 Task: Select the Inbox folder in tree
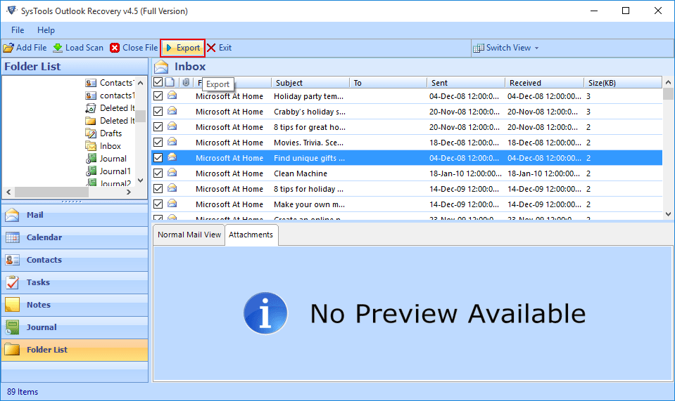tap(103, 146)
